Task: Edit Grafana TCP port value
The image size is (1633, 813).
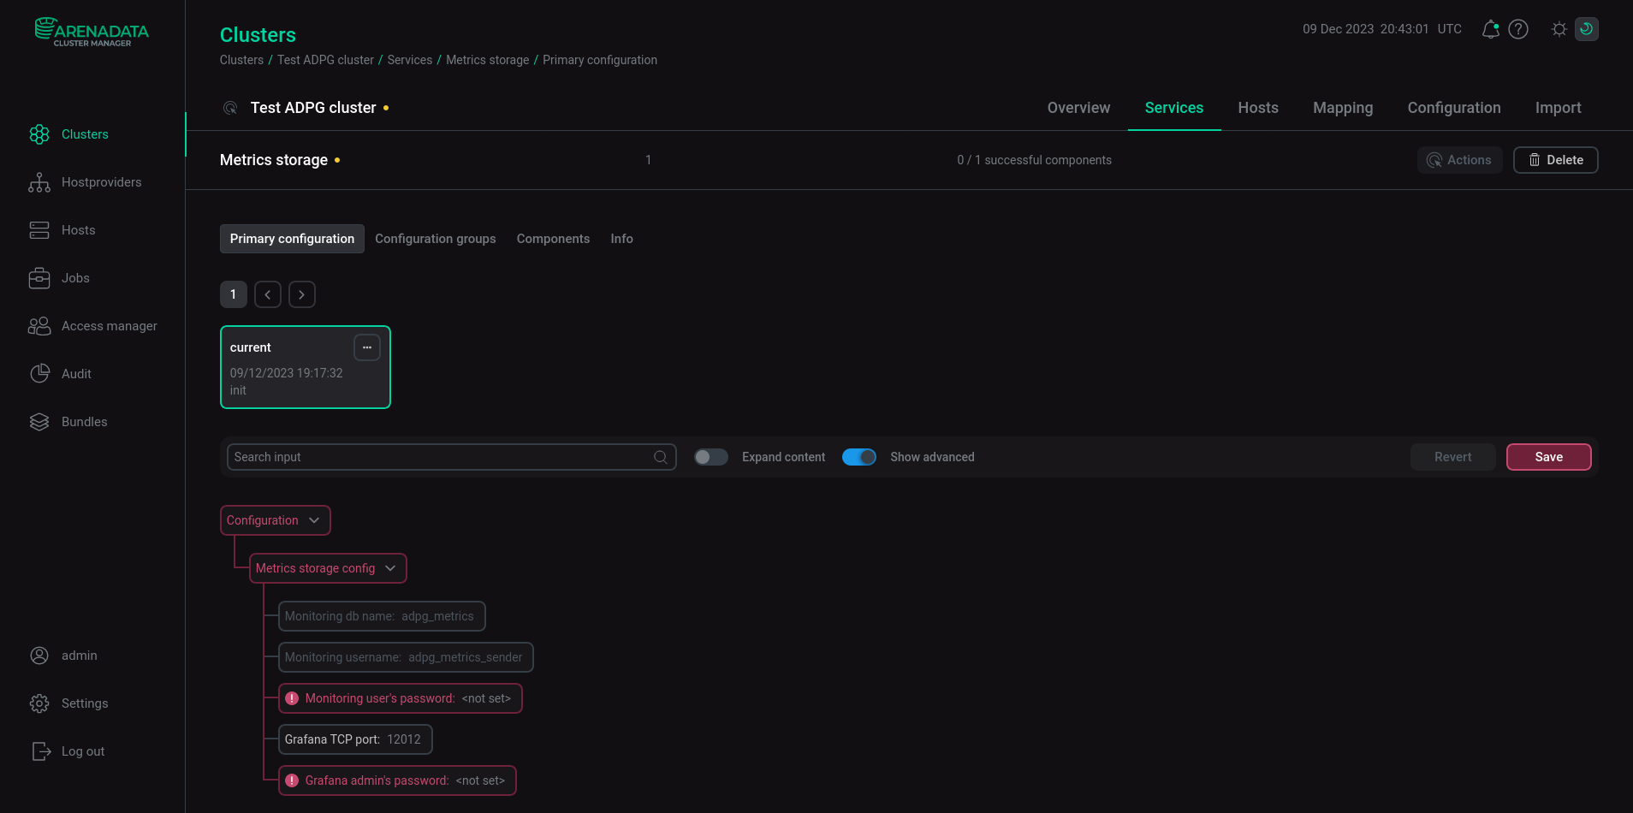Action: [x=355, y=739]
